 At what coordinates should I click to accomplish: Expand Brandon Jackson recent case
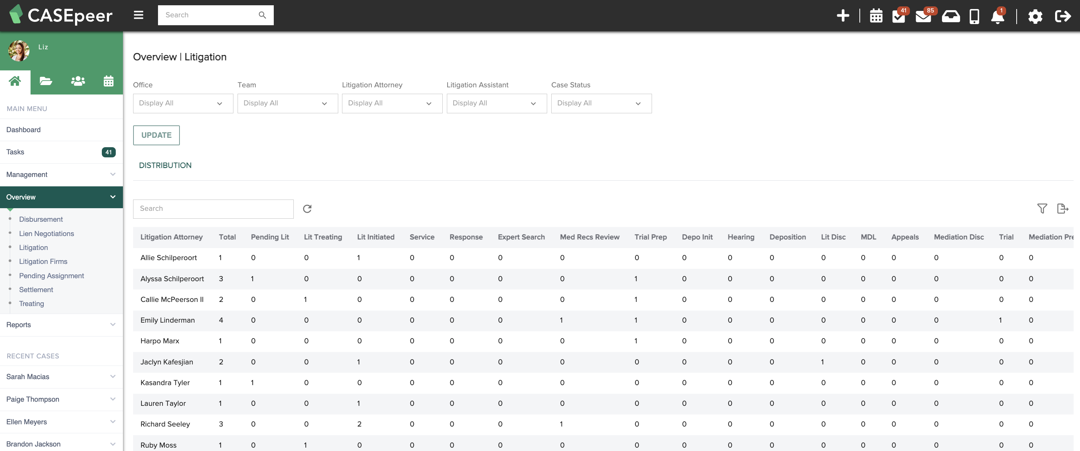61,443
